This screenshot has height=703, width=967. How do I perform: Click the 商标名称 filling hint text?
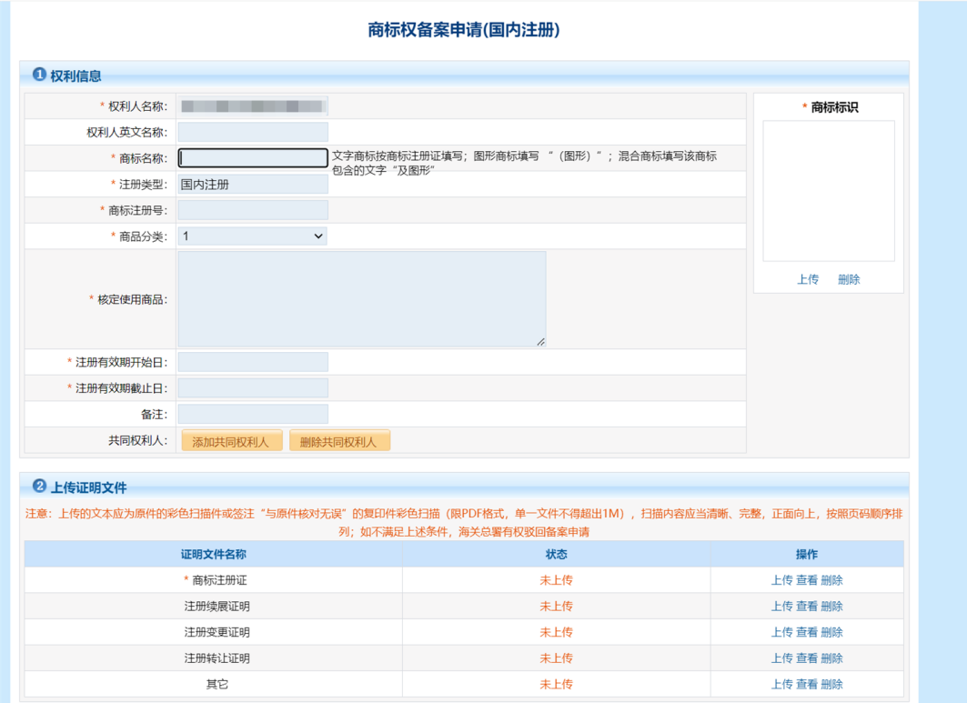[x=524, y=163]
